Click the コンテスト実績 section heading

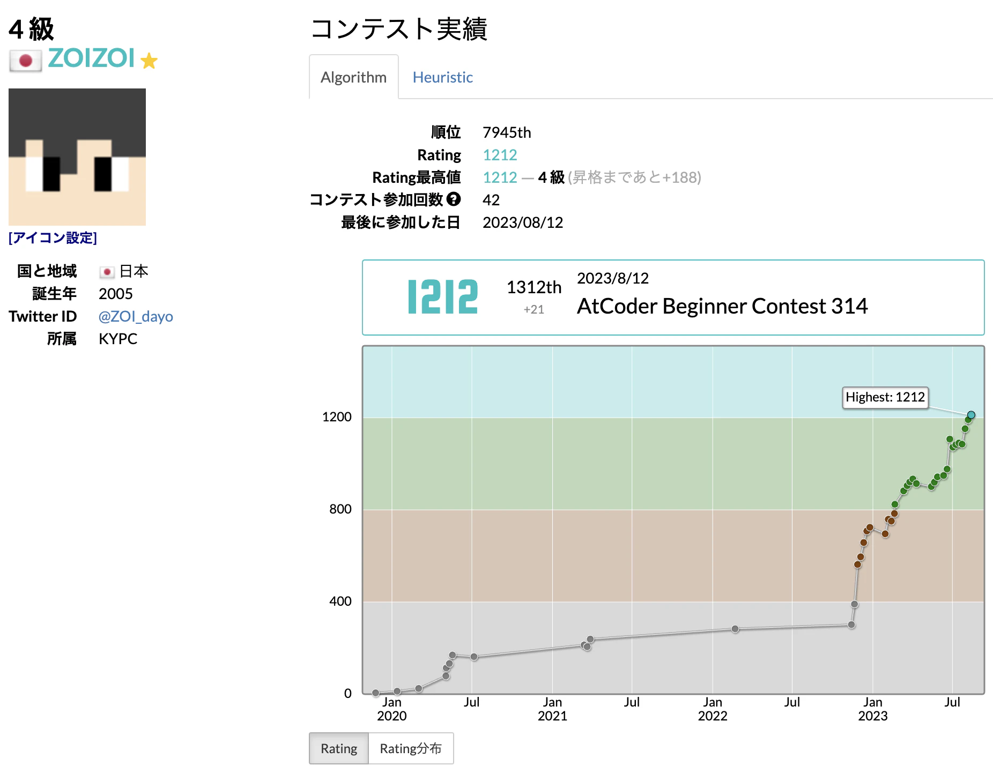(x=399, y=28)
